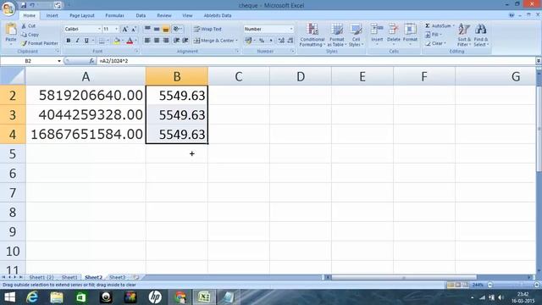Apply the cell borders button
Image resolution: width=542 pixels, height=305 pixels.
[x=102, y=41]
